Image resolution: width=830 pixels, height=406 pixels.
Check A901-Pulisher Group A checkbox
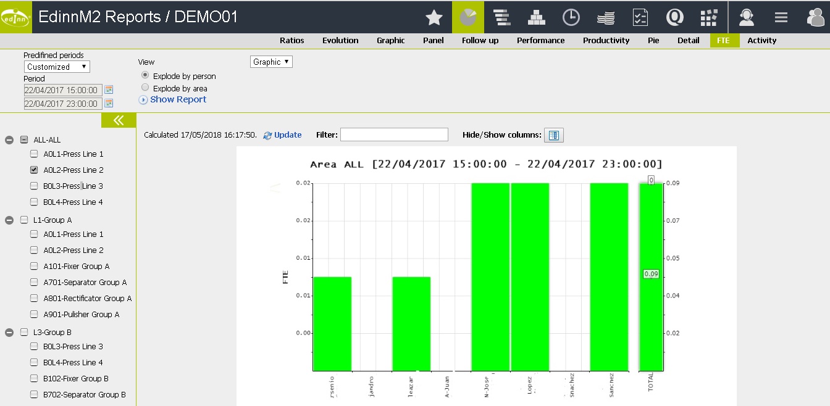(34, 314)
